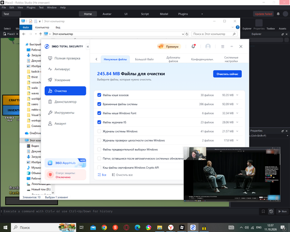Viewport: 290px width, 232px height.
Task: Click the Очистить сейчас button
Action: 227,74
